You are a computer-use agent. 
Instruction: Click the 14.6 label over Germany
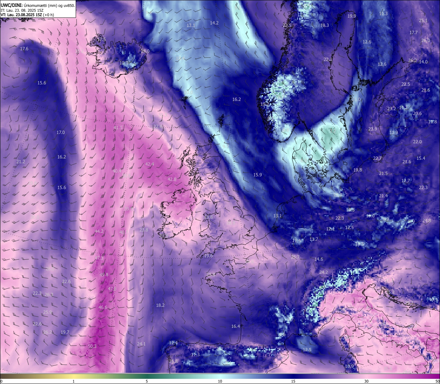pos(319,259)
